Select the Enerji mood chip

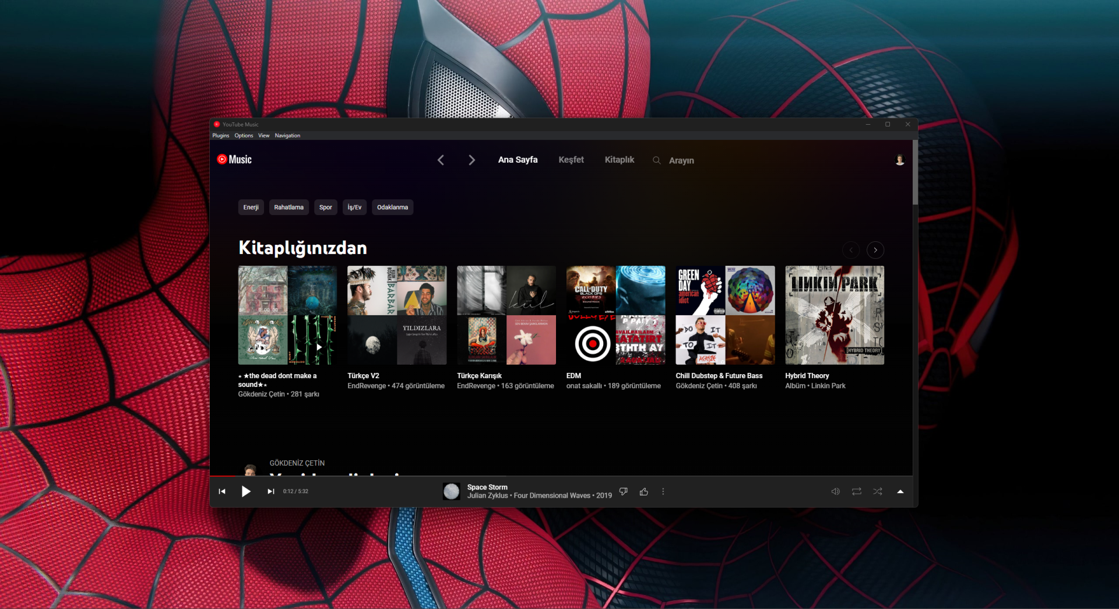[251, 207]
